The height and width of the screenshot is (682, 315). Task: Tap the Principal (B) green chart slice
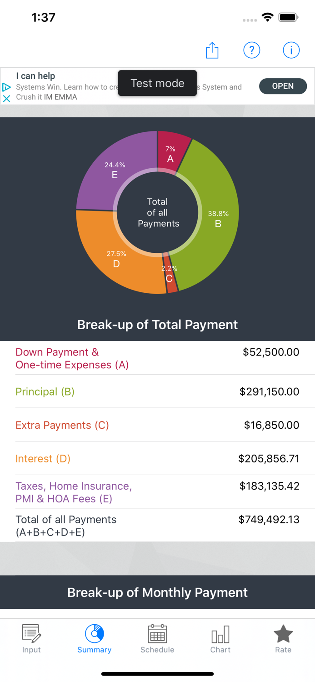point(218,218)
